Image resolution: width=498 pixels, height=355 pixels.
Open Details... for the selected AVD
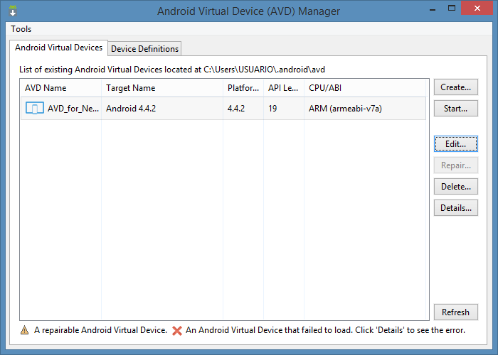point(456,208)
